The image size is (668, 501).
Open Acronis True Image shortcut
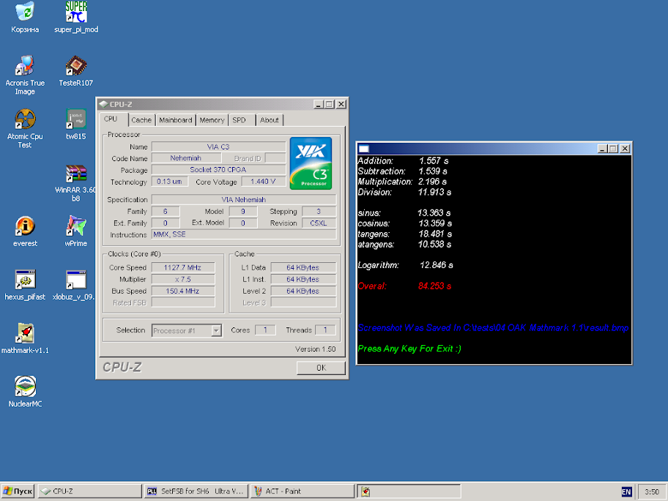tap(25, 67)
